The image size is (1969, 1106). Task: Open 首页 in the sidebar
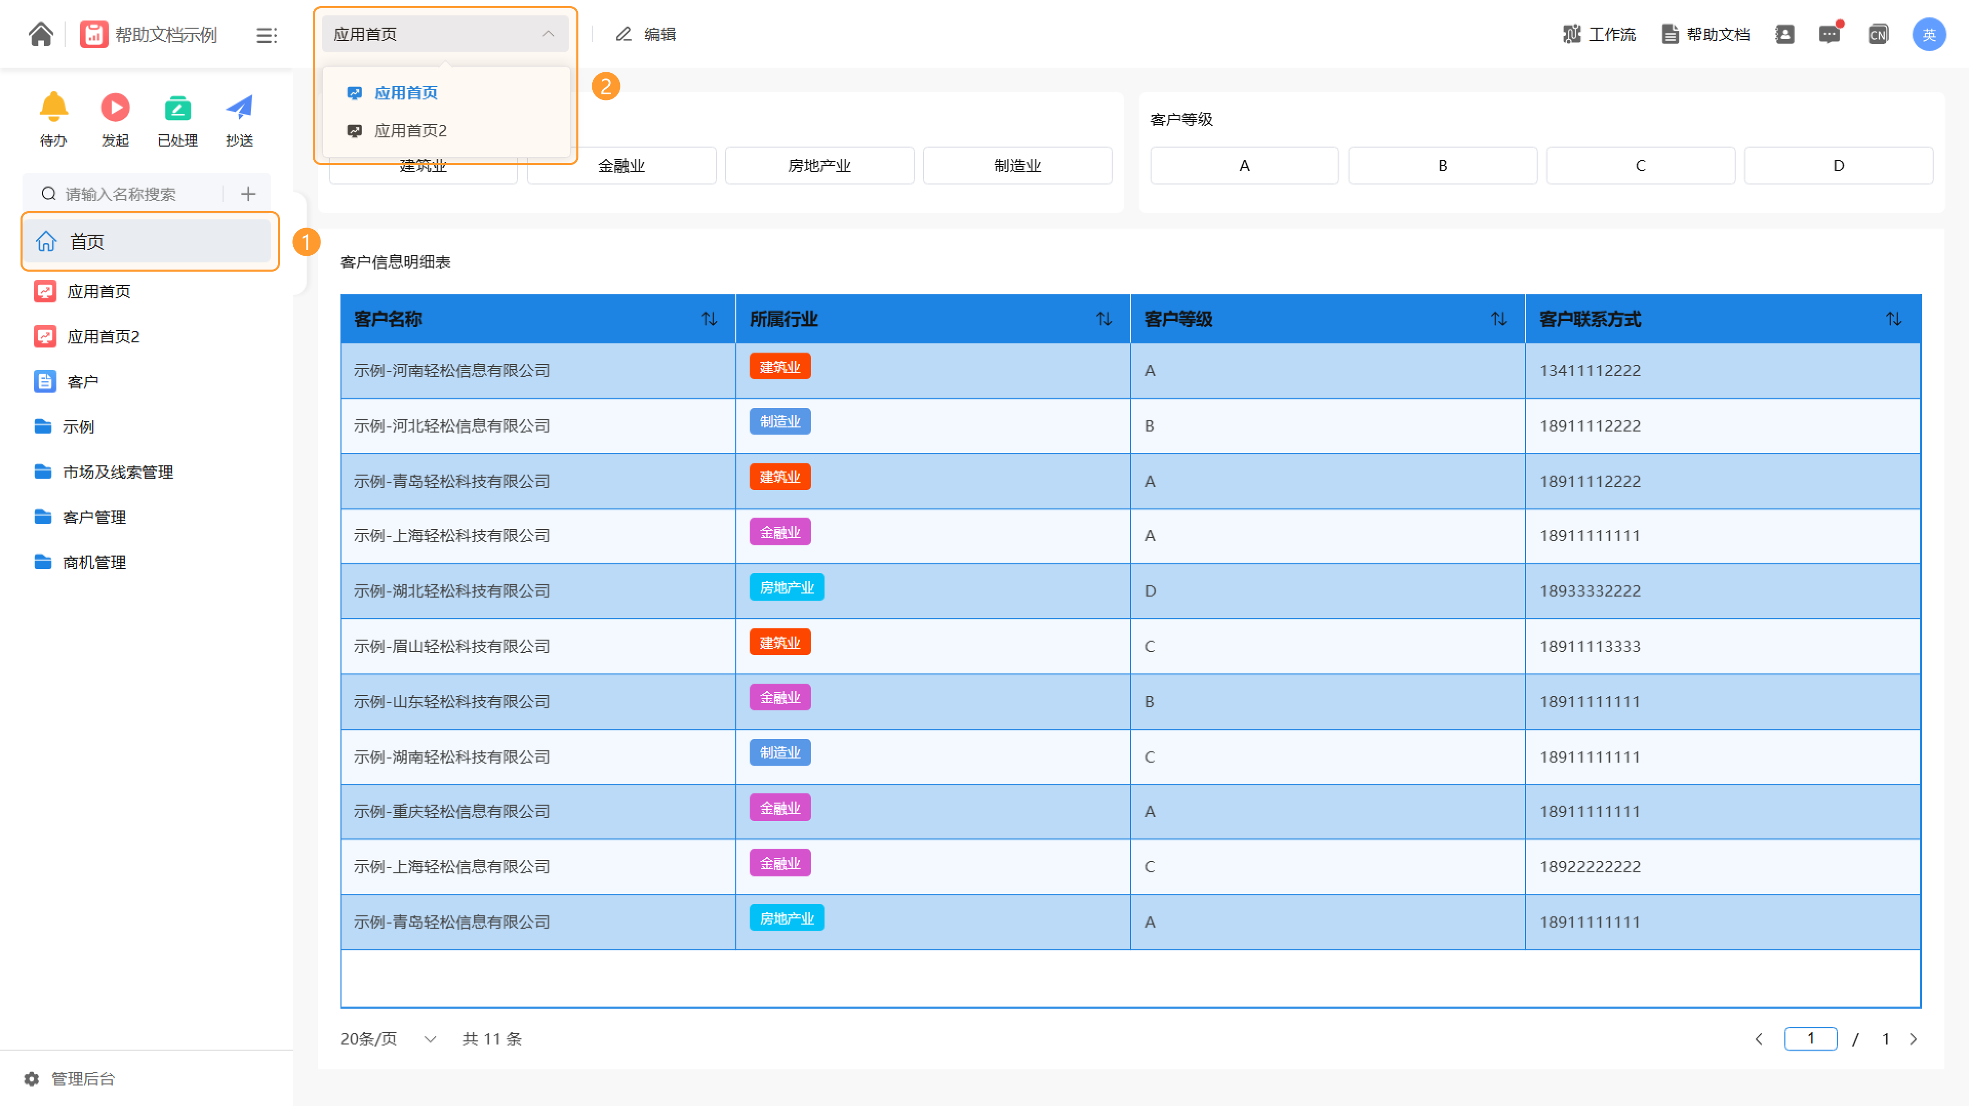pyautogui.click(x=147, y=241)
